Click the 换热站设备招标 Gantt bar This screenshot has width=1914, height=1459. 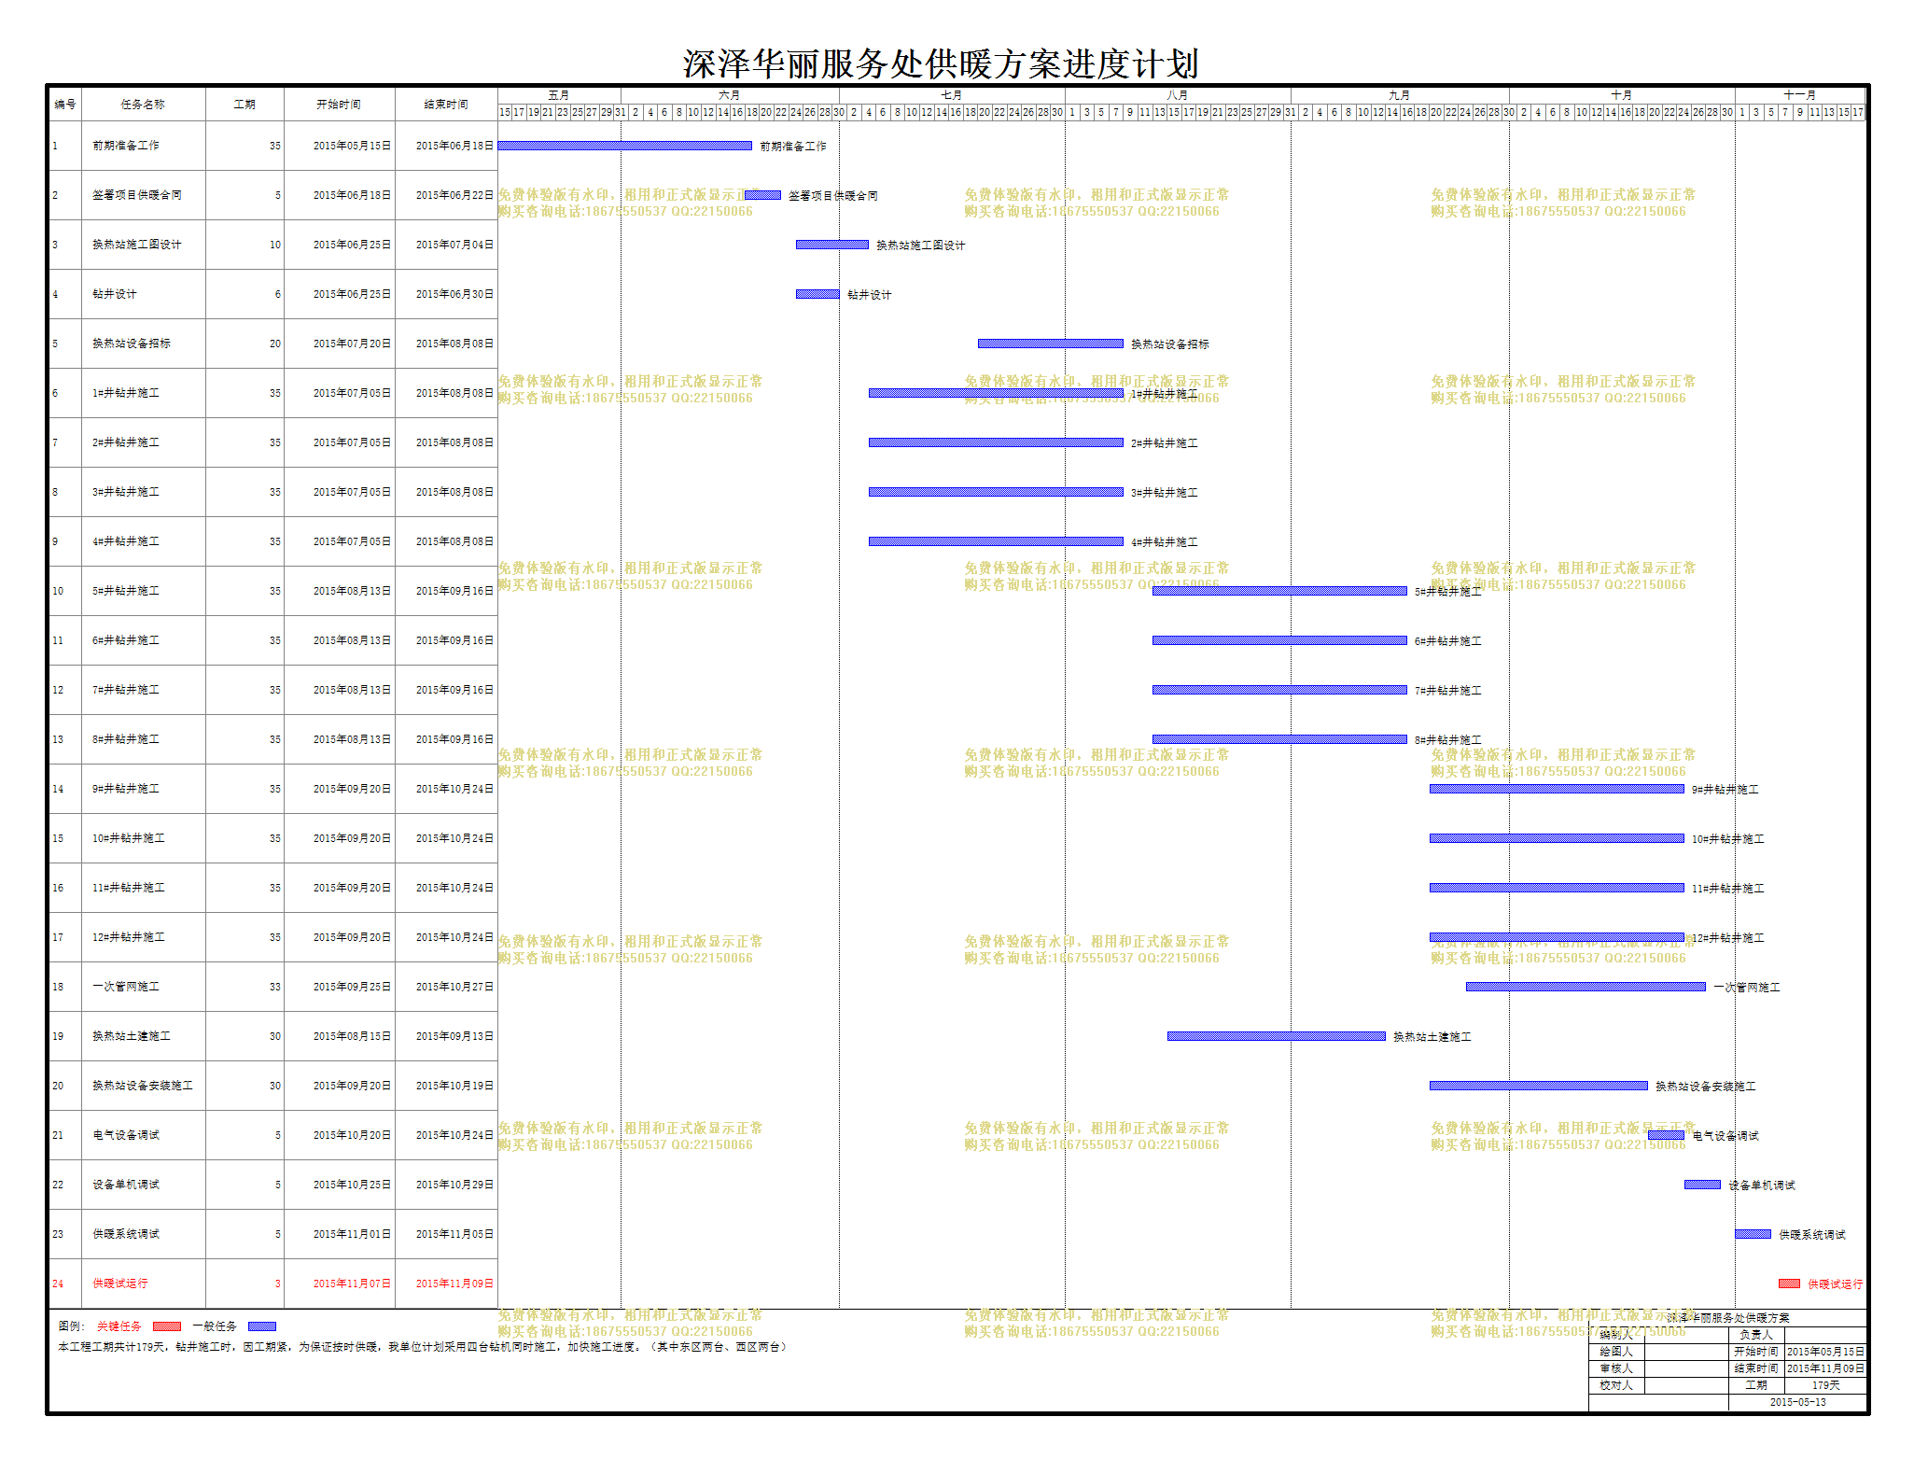(1050, 344)
